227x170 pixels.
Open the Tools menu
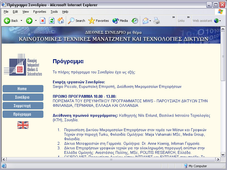(54, 12)
